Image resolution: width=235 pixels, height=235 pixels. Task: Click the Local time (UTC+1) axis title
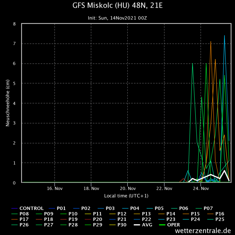click(x=126, y=196)
